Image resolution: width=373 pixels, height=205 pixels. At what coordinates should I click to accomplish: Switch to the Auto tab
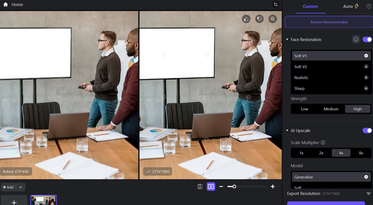click(351, 6)
